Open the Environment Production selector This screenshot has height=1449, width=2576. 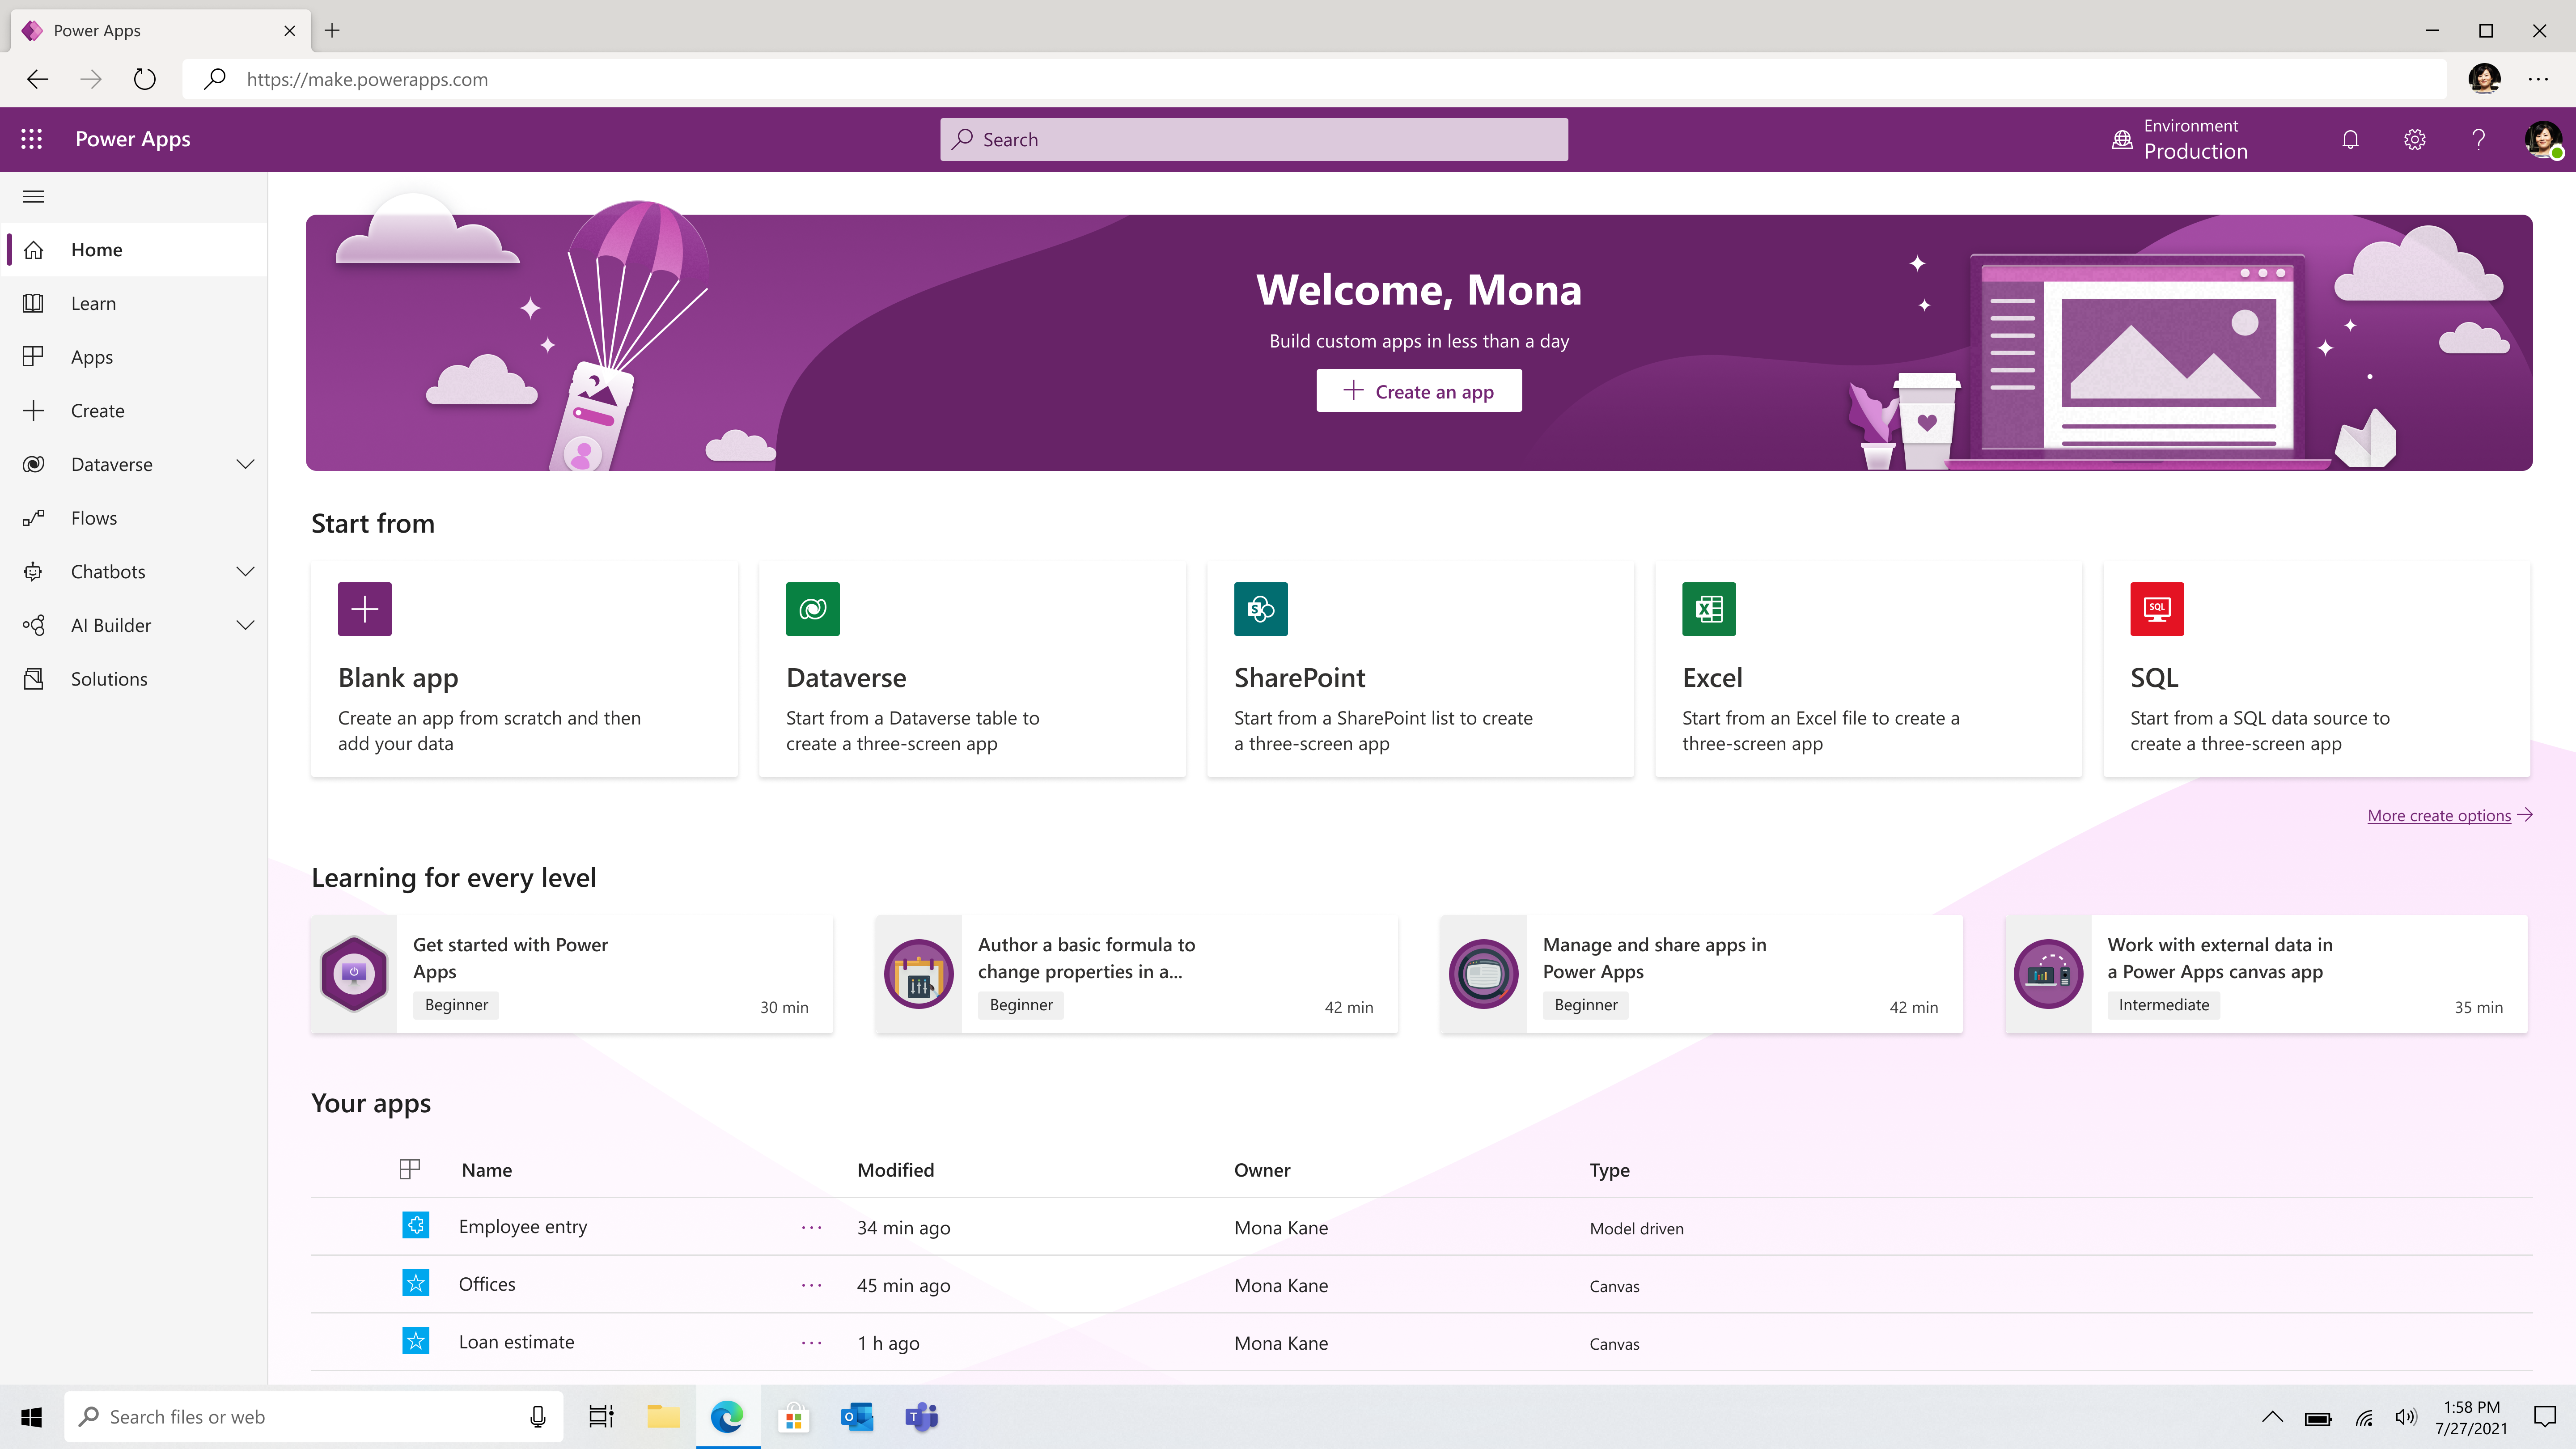click(x=2180, y=140)
